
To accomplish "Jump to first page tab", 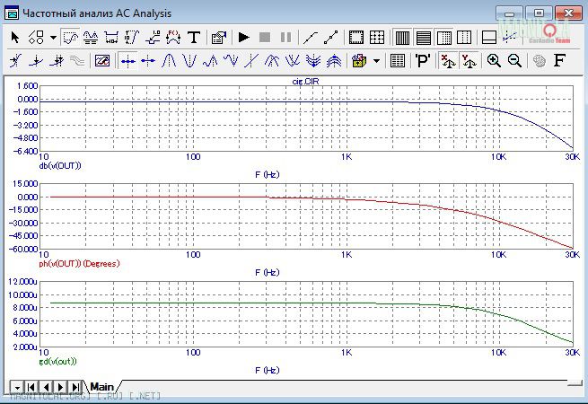I will pyautogui.click(x=31, y=387).
